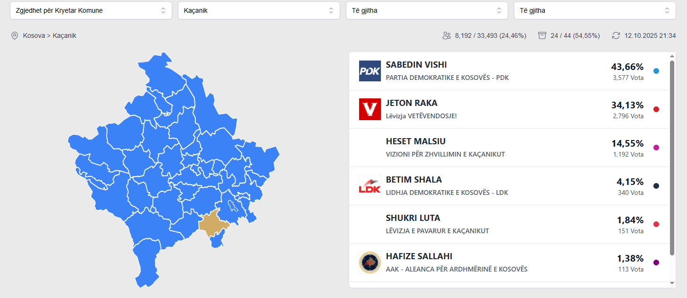
Task: Select candidate Betim Shala's entry
Action: (413, 180)
